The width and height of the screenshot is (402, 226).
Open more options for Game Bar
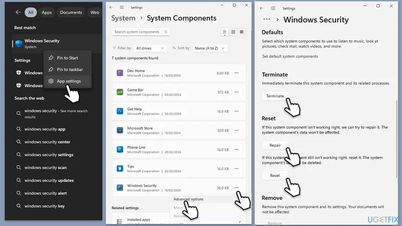click(x=236, y=92)
